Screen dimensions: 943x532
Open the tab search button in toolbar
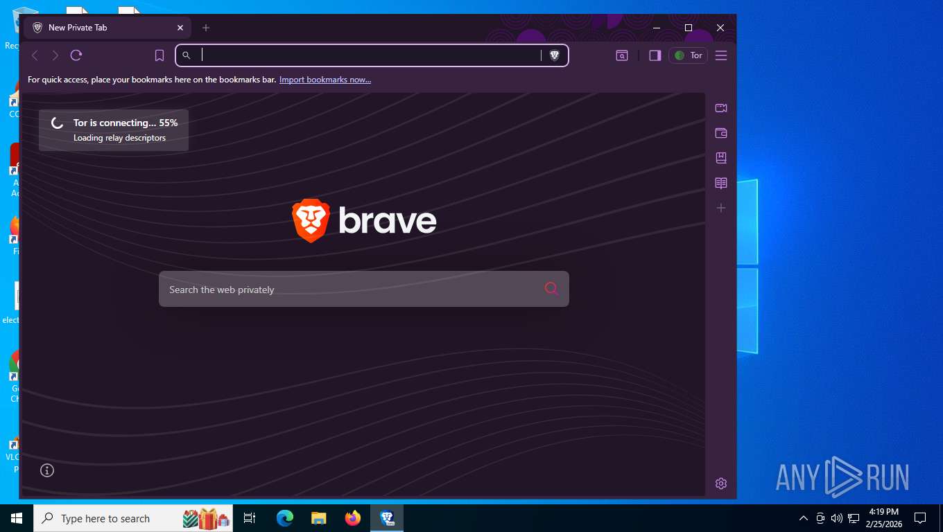coord(622,55)
